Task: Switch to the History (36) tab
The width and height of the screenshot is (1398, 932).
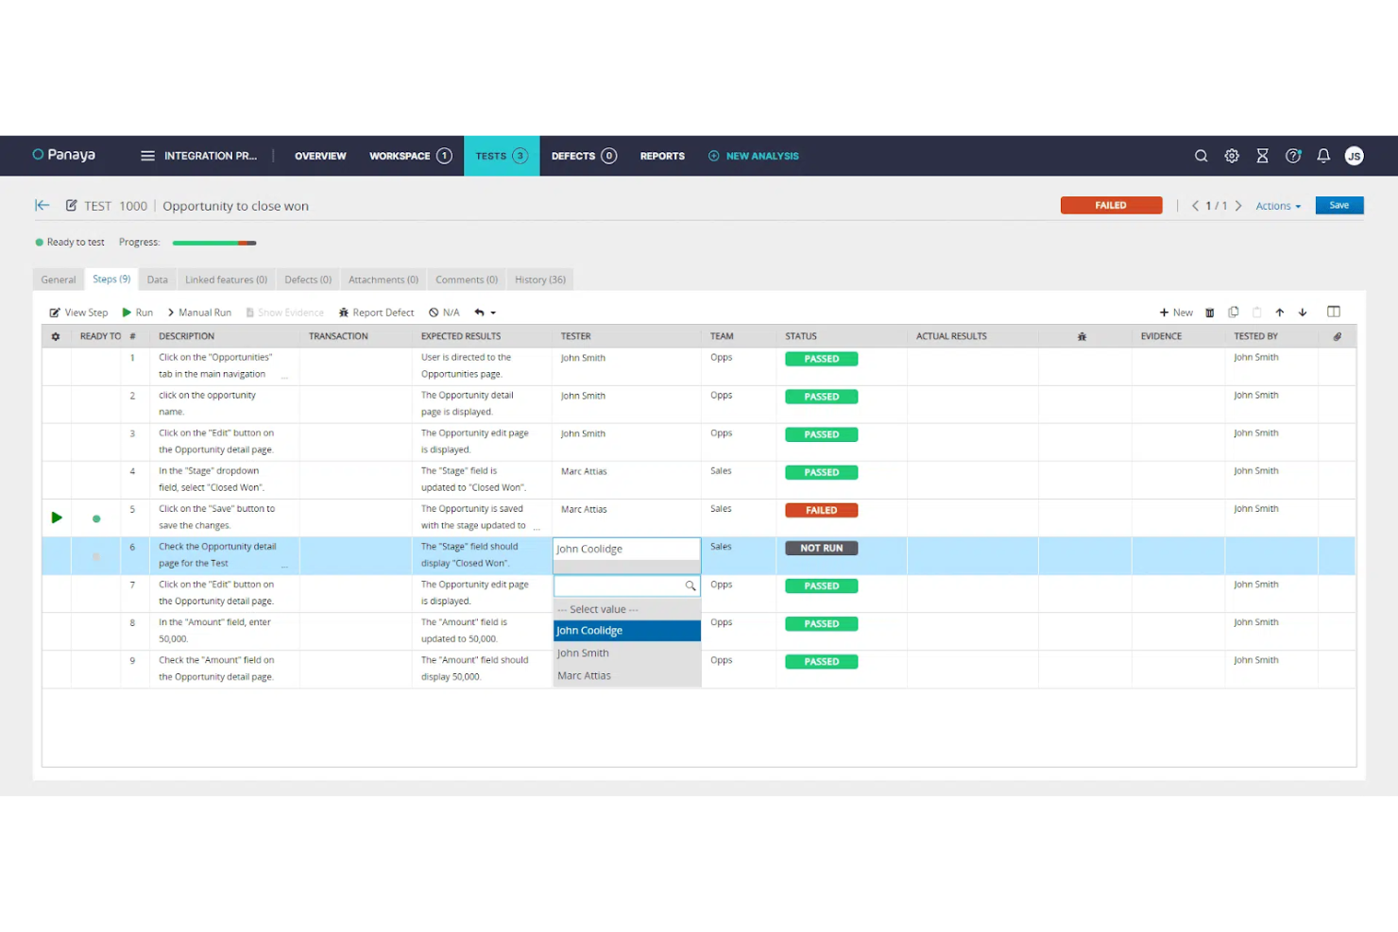Action: tap(539, 279)
